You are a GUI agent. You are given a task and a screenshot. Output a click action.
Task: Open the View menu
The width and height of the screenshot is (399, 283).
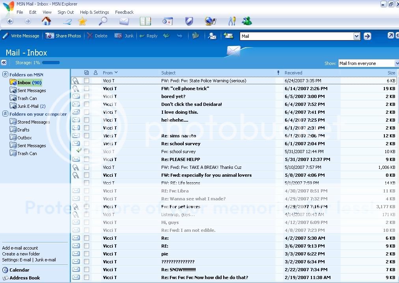(x=47, y=12)
